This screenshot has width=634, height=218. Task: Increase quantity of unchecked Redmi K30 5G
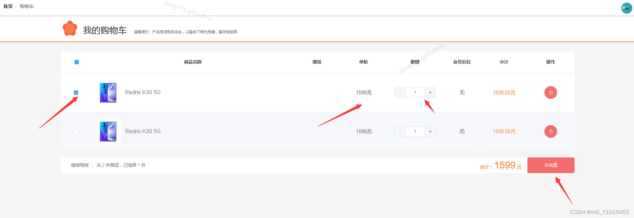pos(430,131)
